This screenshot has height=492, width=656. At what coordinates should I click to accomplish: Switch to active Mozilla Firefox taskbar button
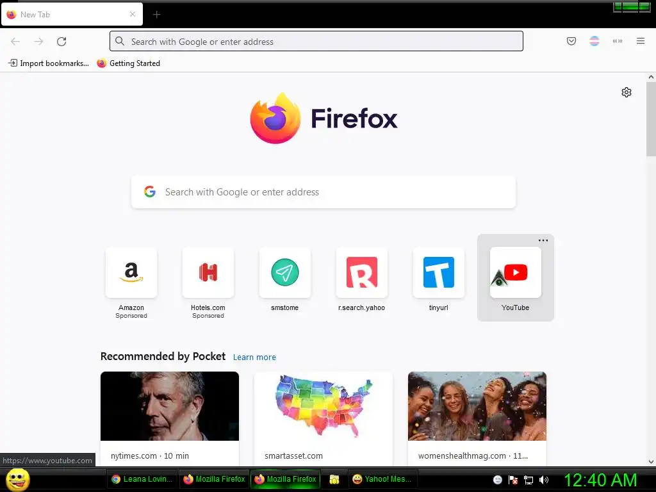(285, 479)
